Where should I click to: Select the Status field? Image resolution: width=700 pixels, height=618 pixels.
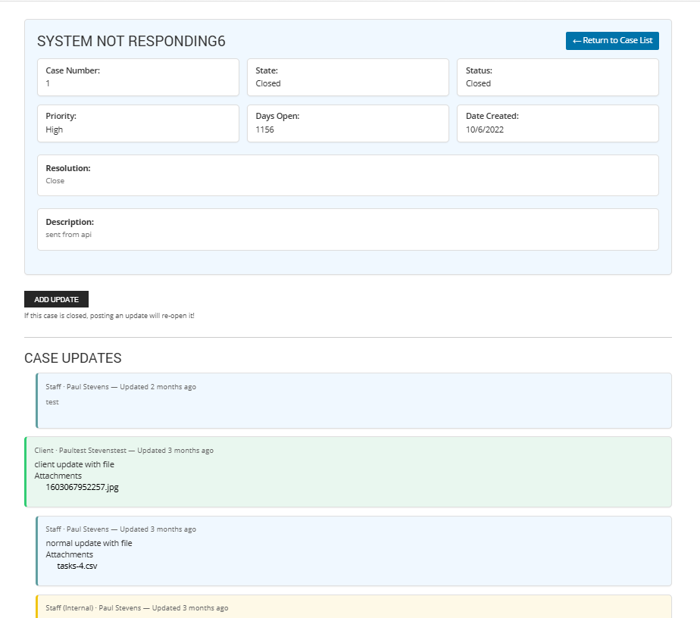[x=558, y=77]
